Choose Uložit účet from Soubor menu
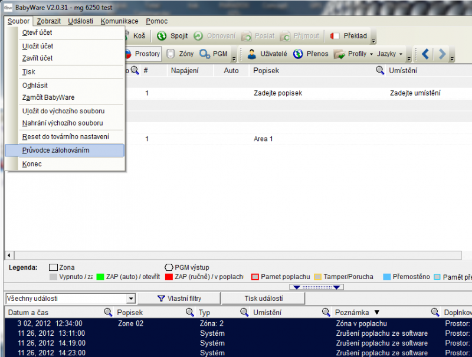Image resolution: width=472 pixels, height=357 pixels. (38, 46)
